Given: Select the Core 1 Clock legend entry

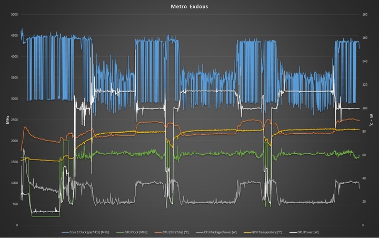Looking at the screenshot, I should [85, 232].
